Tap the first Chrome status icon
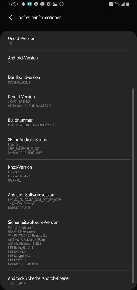Screen dimensions: 137x290 [36, 4]
